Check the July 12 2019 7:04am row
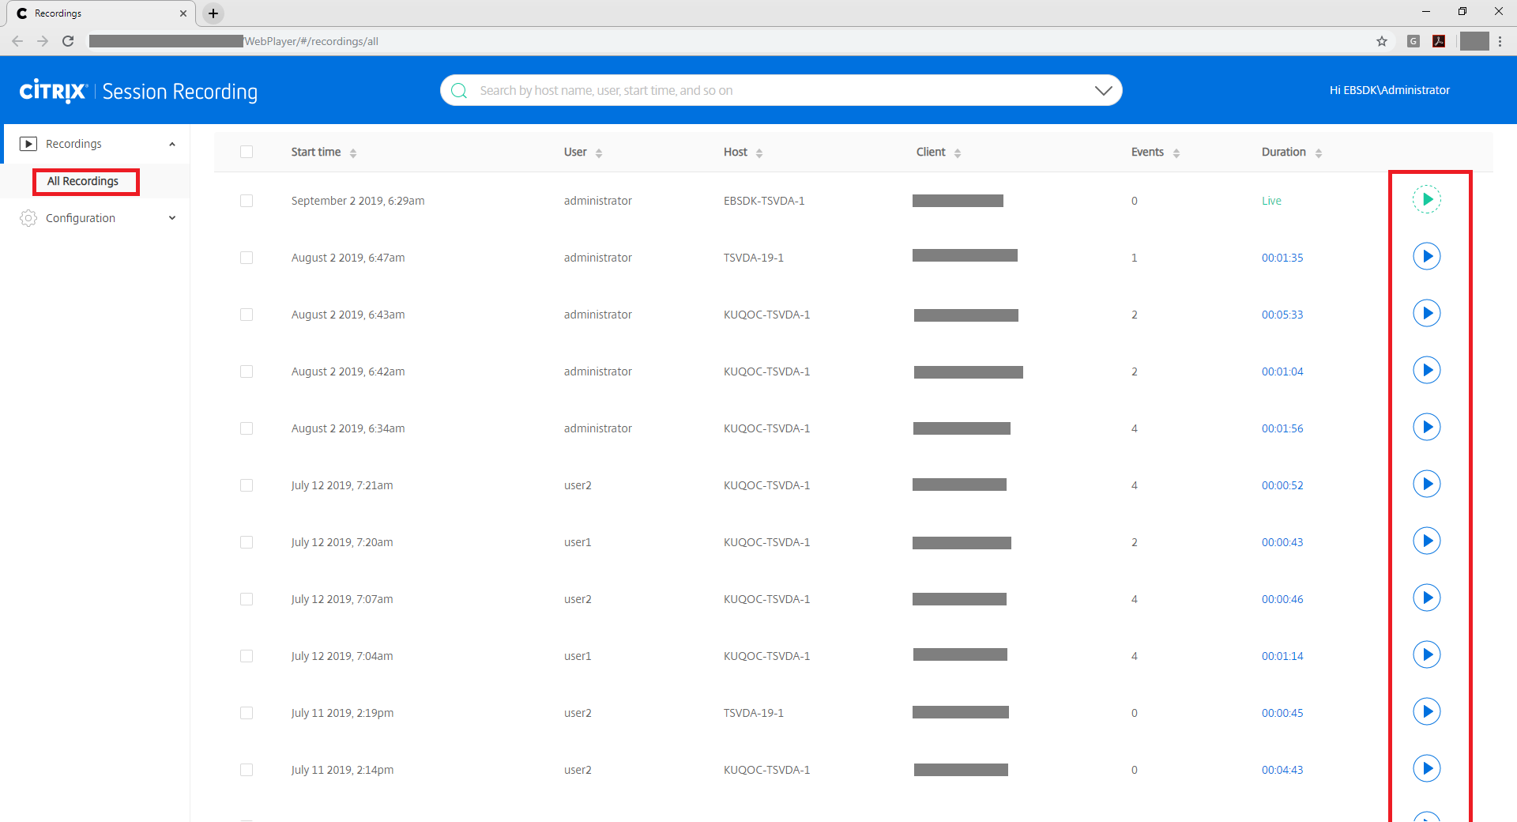The height and width of the screenshot is (822, 1517). click(247, 656)
